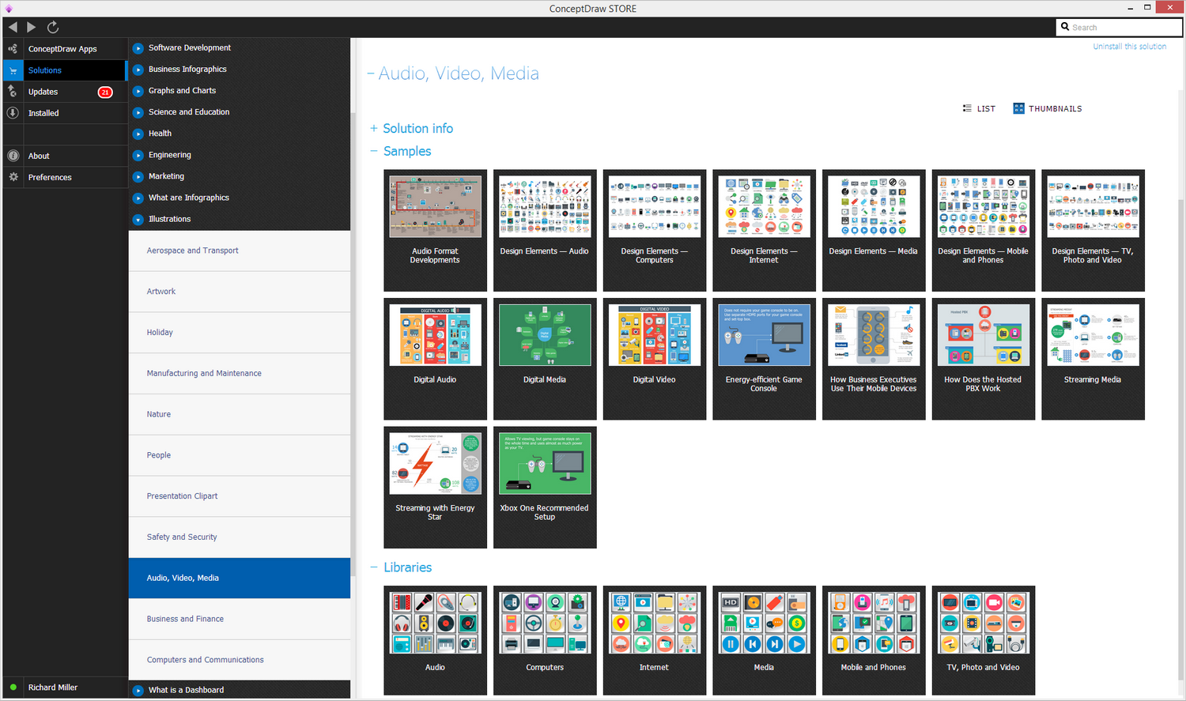
Task: Click the About info icon
Action: 13,156
